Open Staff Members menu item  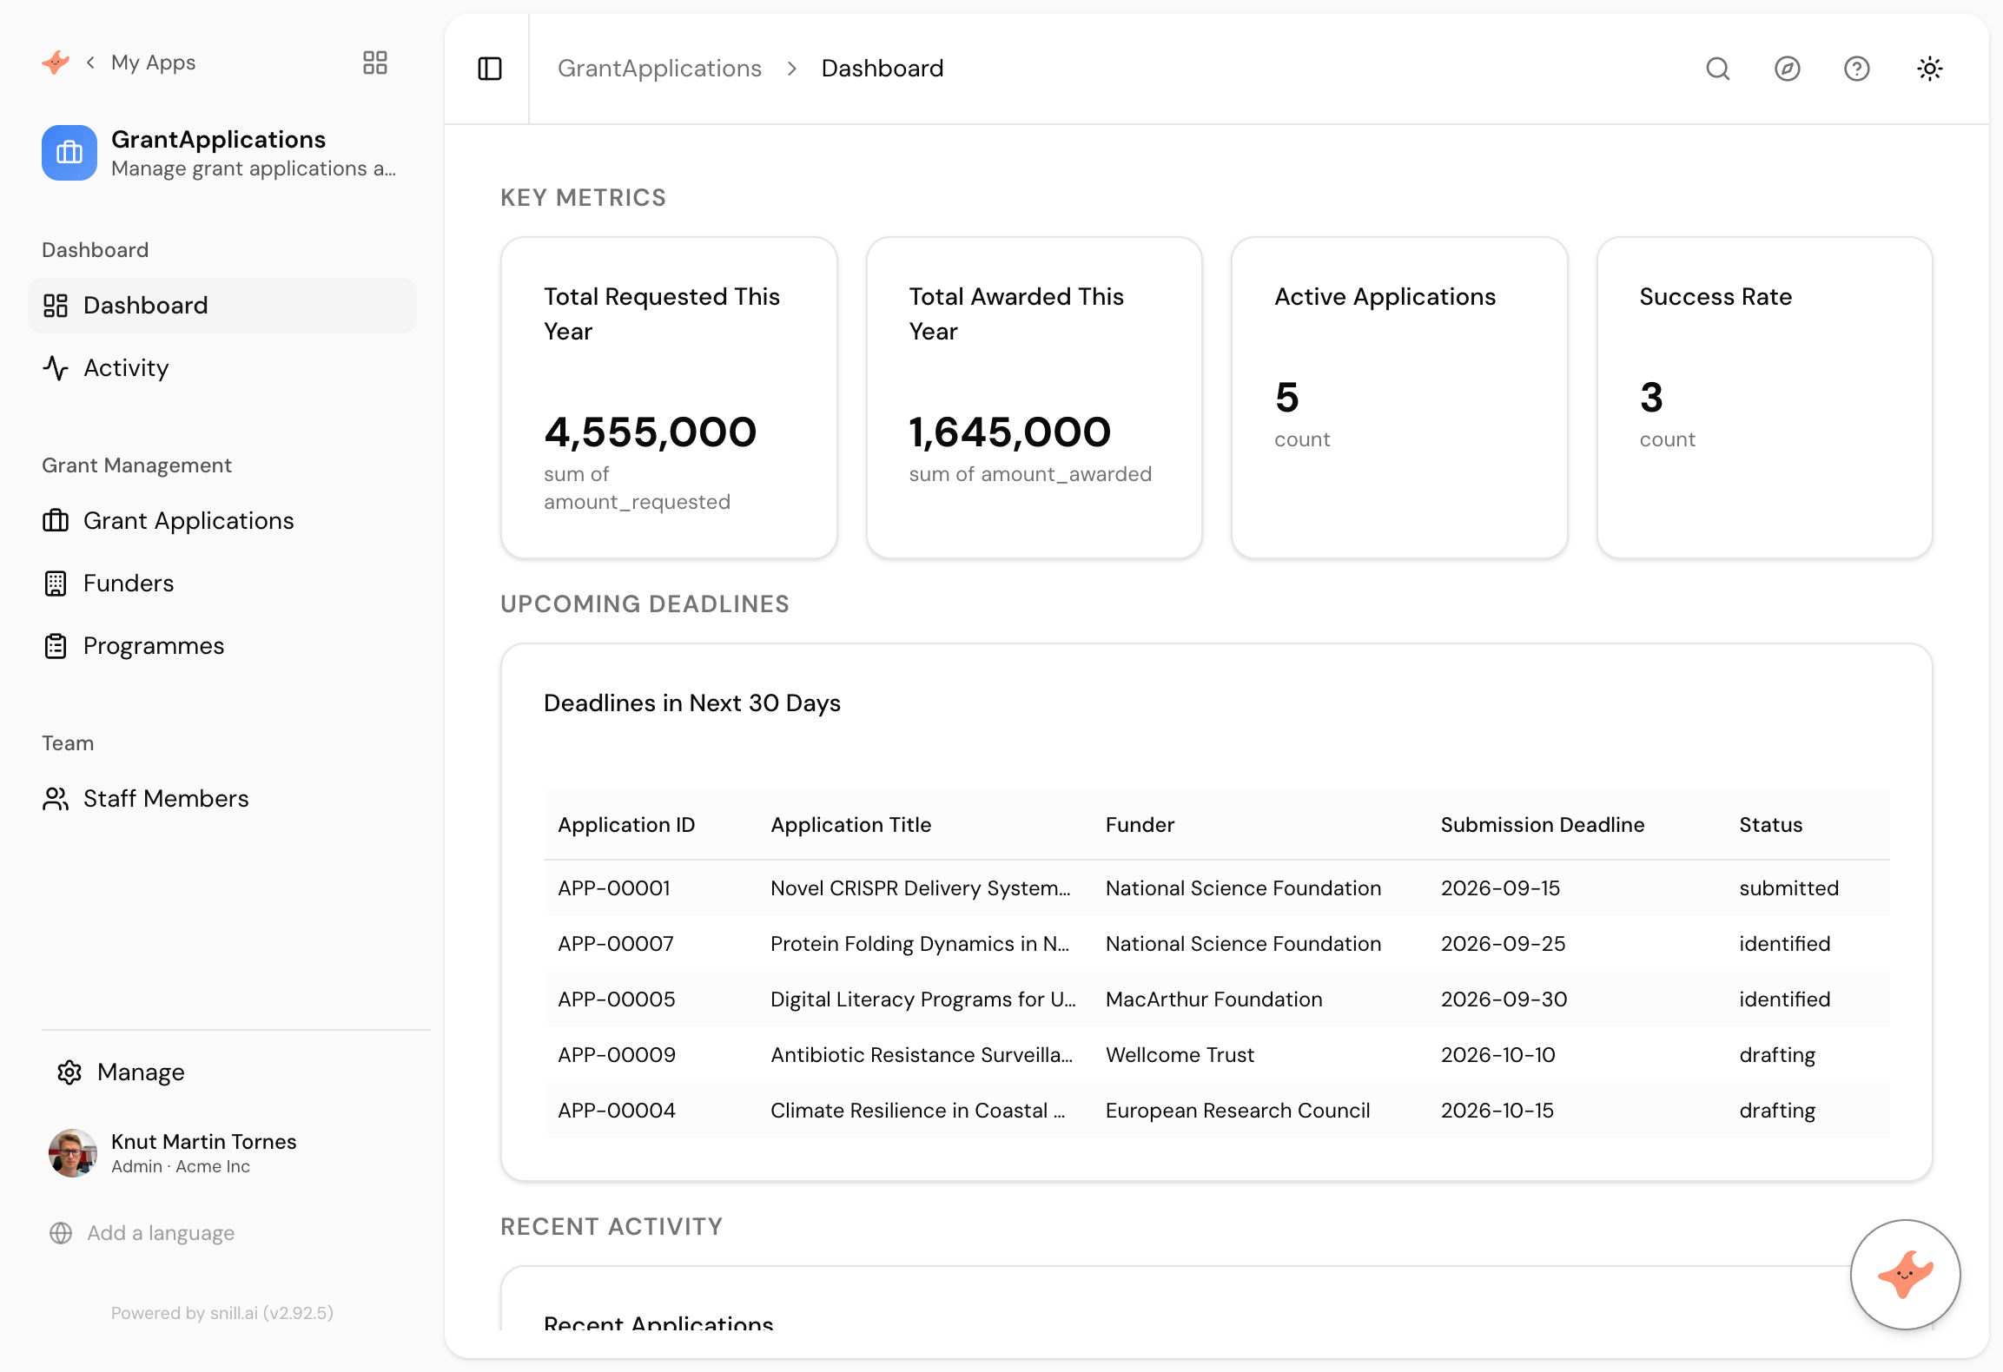(222, 799)
